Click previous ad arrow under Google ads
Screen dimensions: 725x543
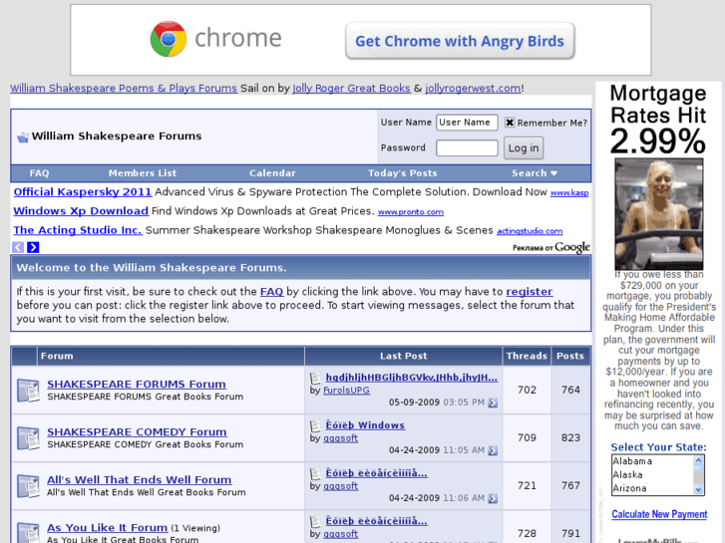tap(18, 247)
